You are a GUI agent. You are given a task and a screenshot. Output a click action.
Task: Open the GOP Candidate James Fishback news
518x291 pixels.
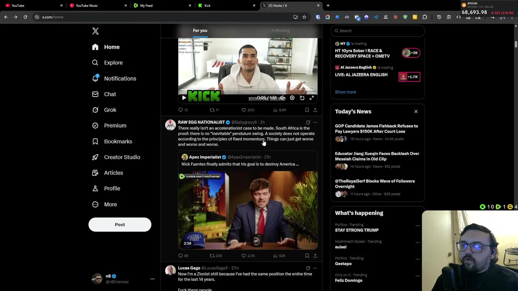[378, 133]
